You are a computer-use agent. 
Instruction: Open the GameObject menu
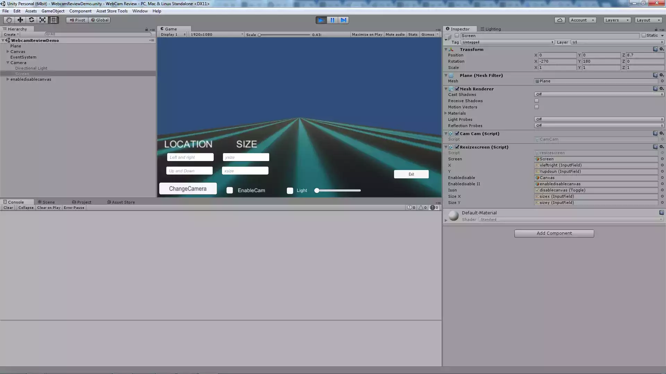point(53,11)
